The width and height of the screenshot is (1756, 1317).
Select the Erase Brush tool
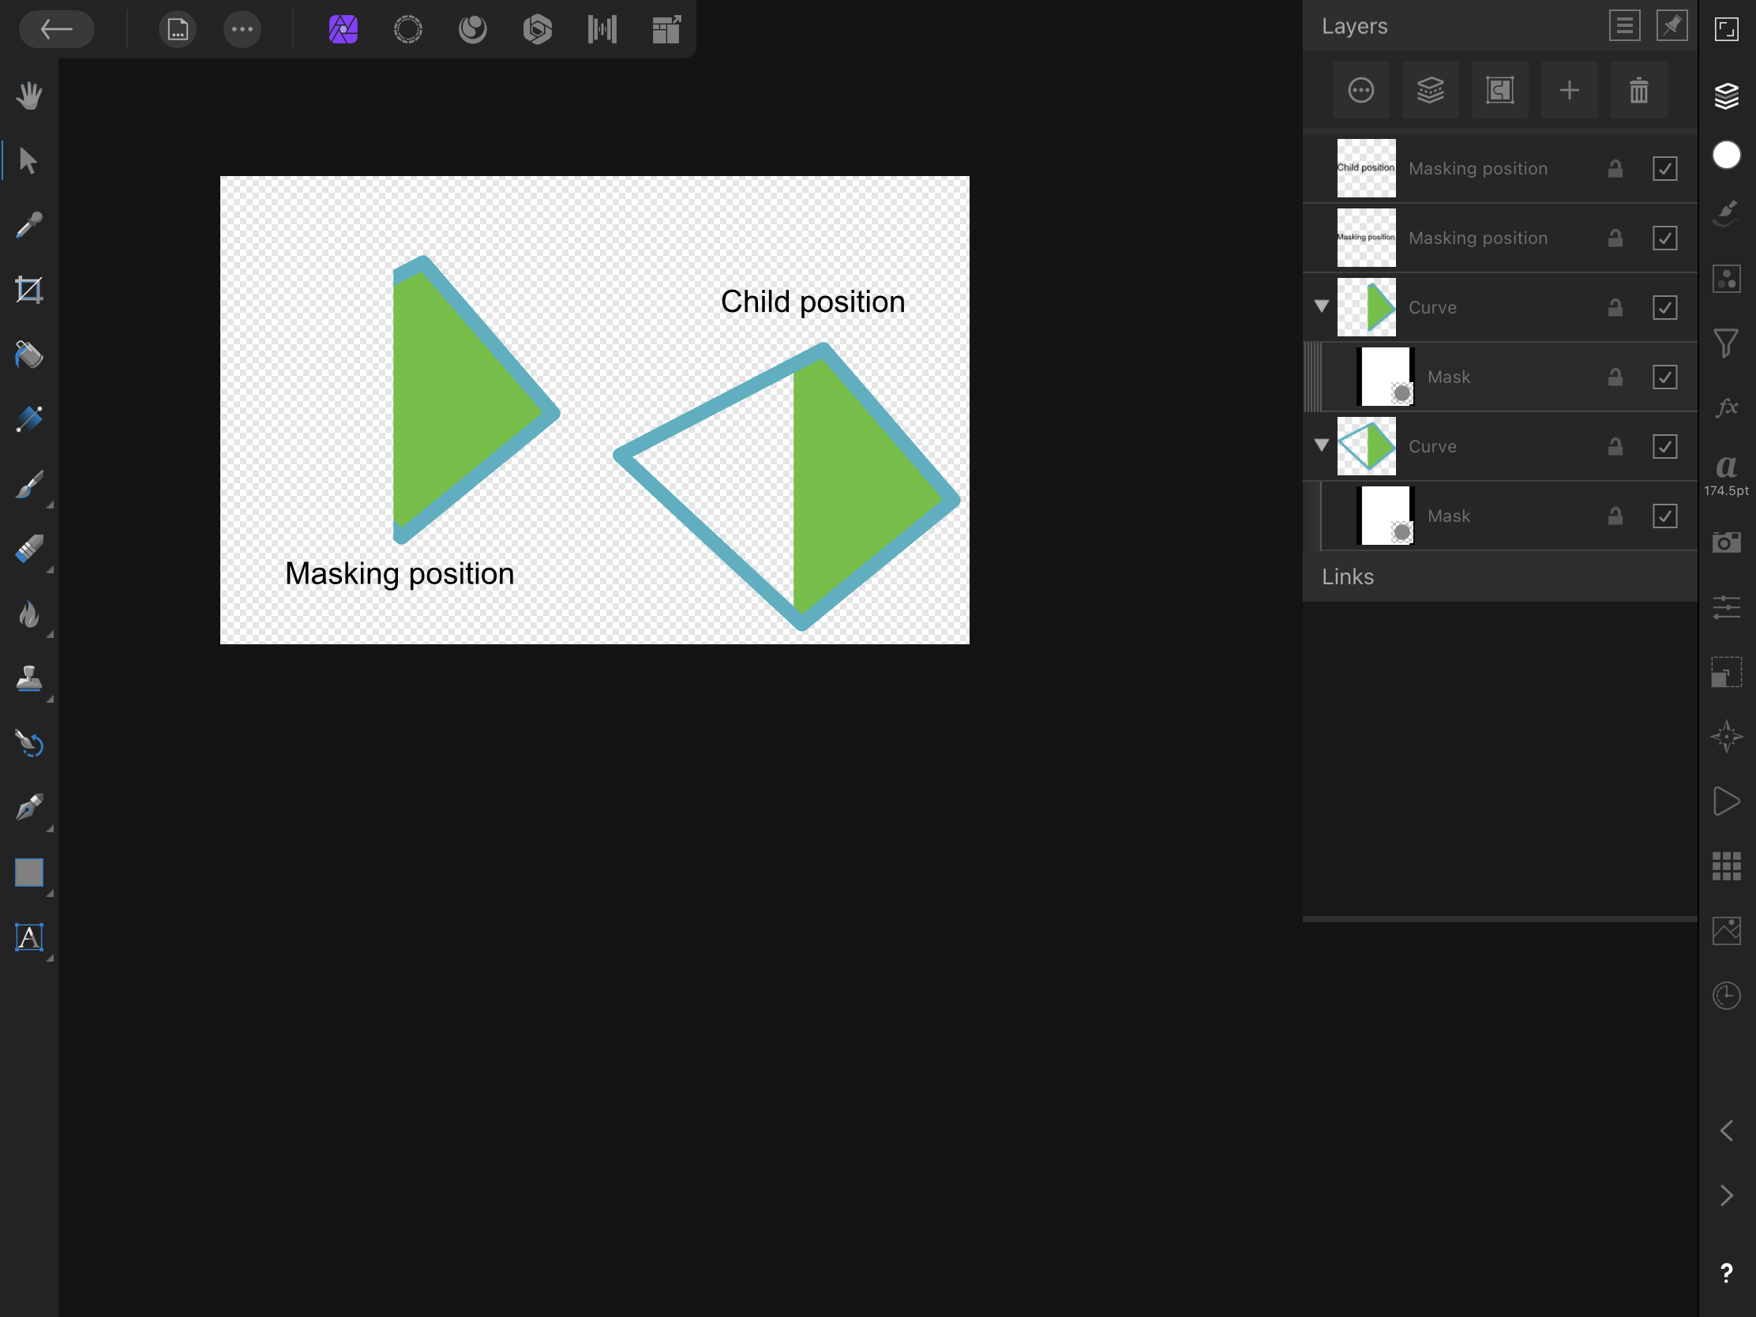[x=29, y=550]
